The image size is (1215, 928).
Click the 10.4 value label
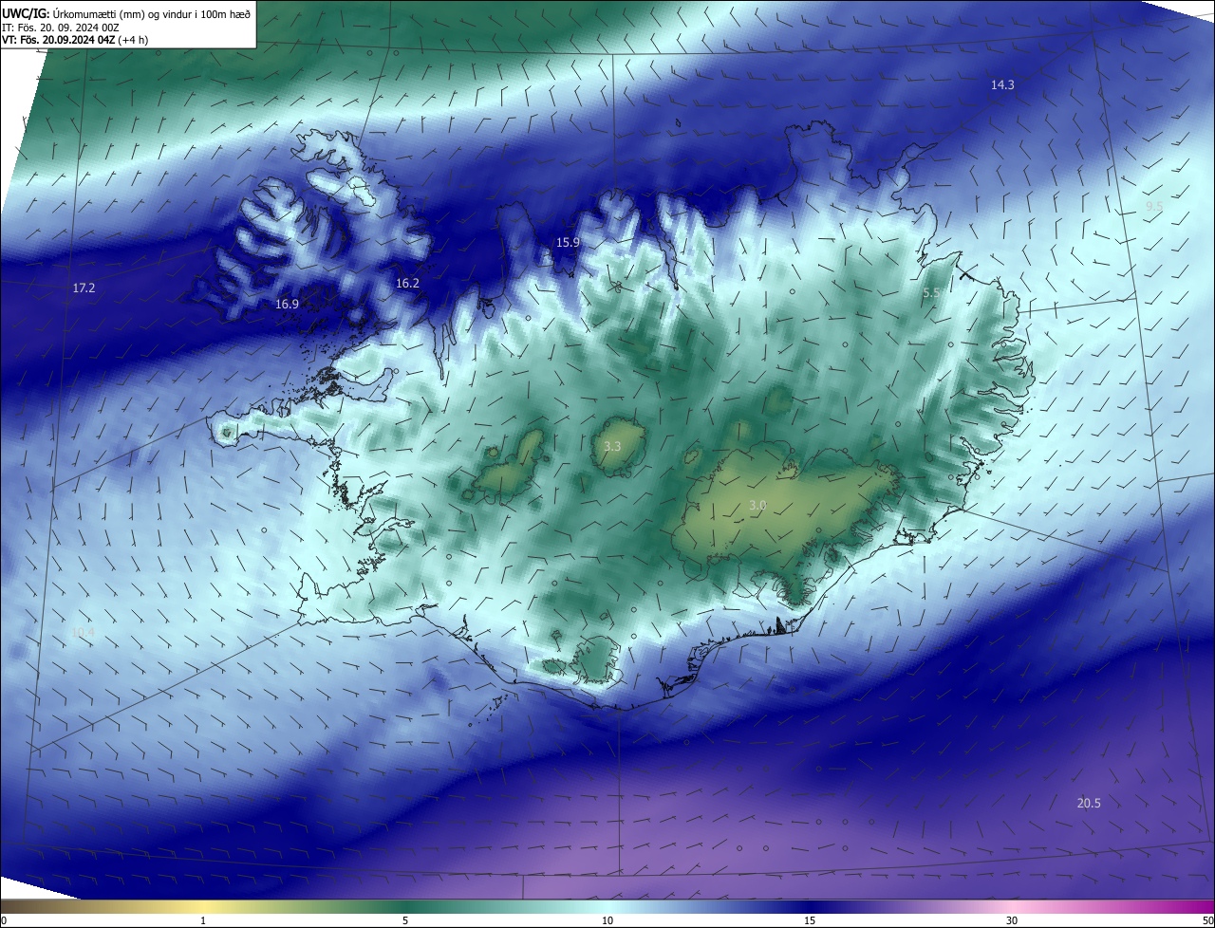84,633
